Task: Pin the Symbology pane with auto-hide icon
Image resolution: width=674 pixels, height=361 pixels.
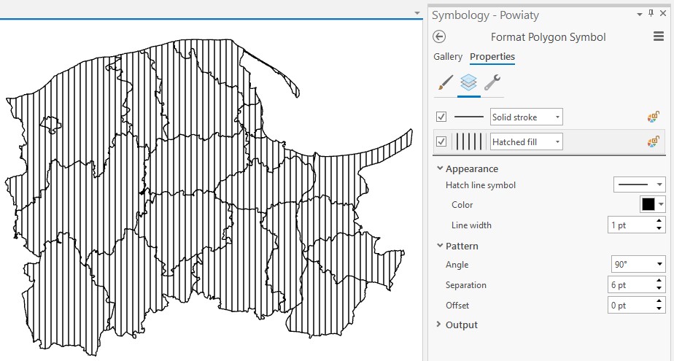Action: [x=651, y=13]
